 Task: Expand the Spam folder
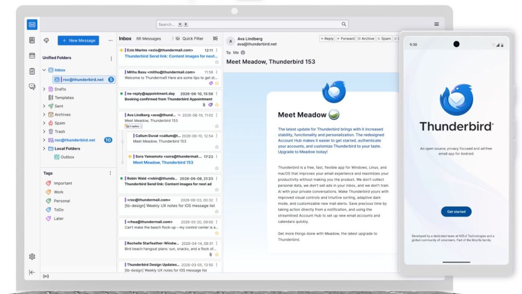44,123
